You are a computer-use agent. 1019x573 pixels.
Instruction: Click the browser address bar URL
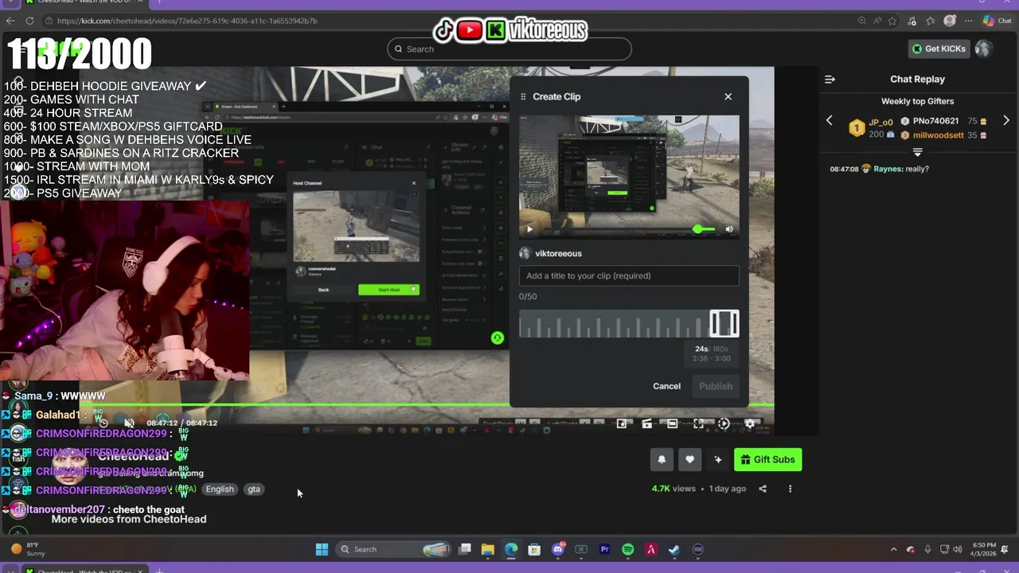(x=187, y=21)
